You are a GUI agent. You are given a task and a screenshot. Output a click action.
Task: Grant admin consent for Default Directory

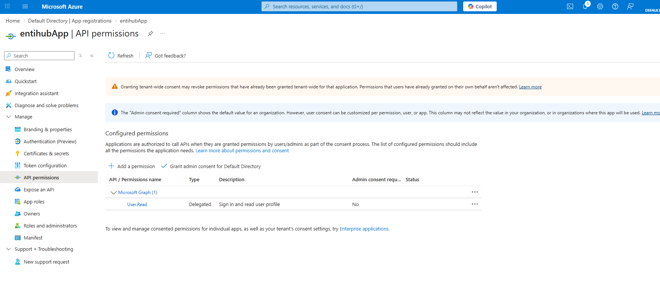point(211,166)
